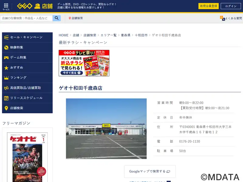The height and width of the screenshot is (182, 243).
Task: Go to 高価買取品/店舗買取 page
Action: click(x=27, y=88)
